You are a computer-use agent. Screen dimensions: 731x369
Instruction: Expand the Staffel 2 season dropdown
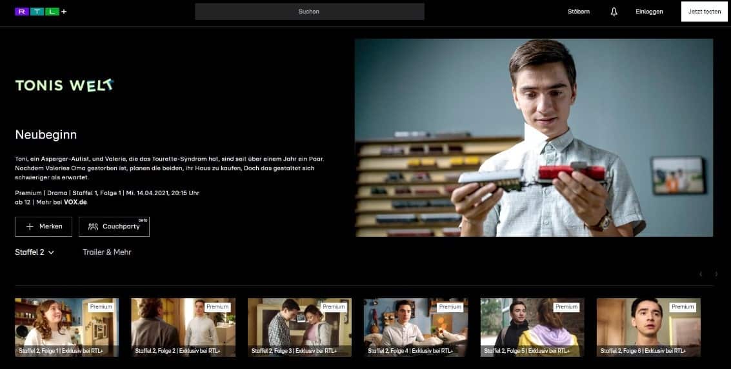tap(34, 252)
